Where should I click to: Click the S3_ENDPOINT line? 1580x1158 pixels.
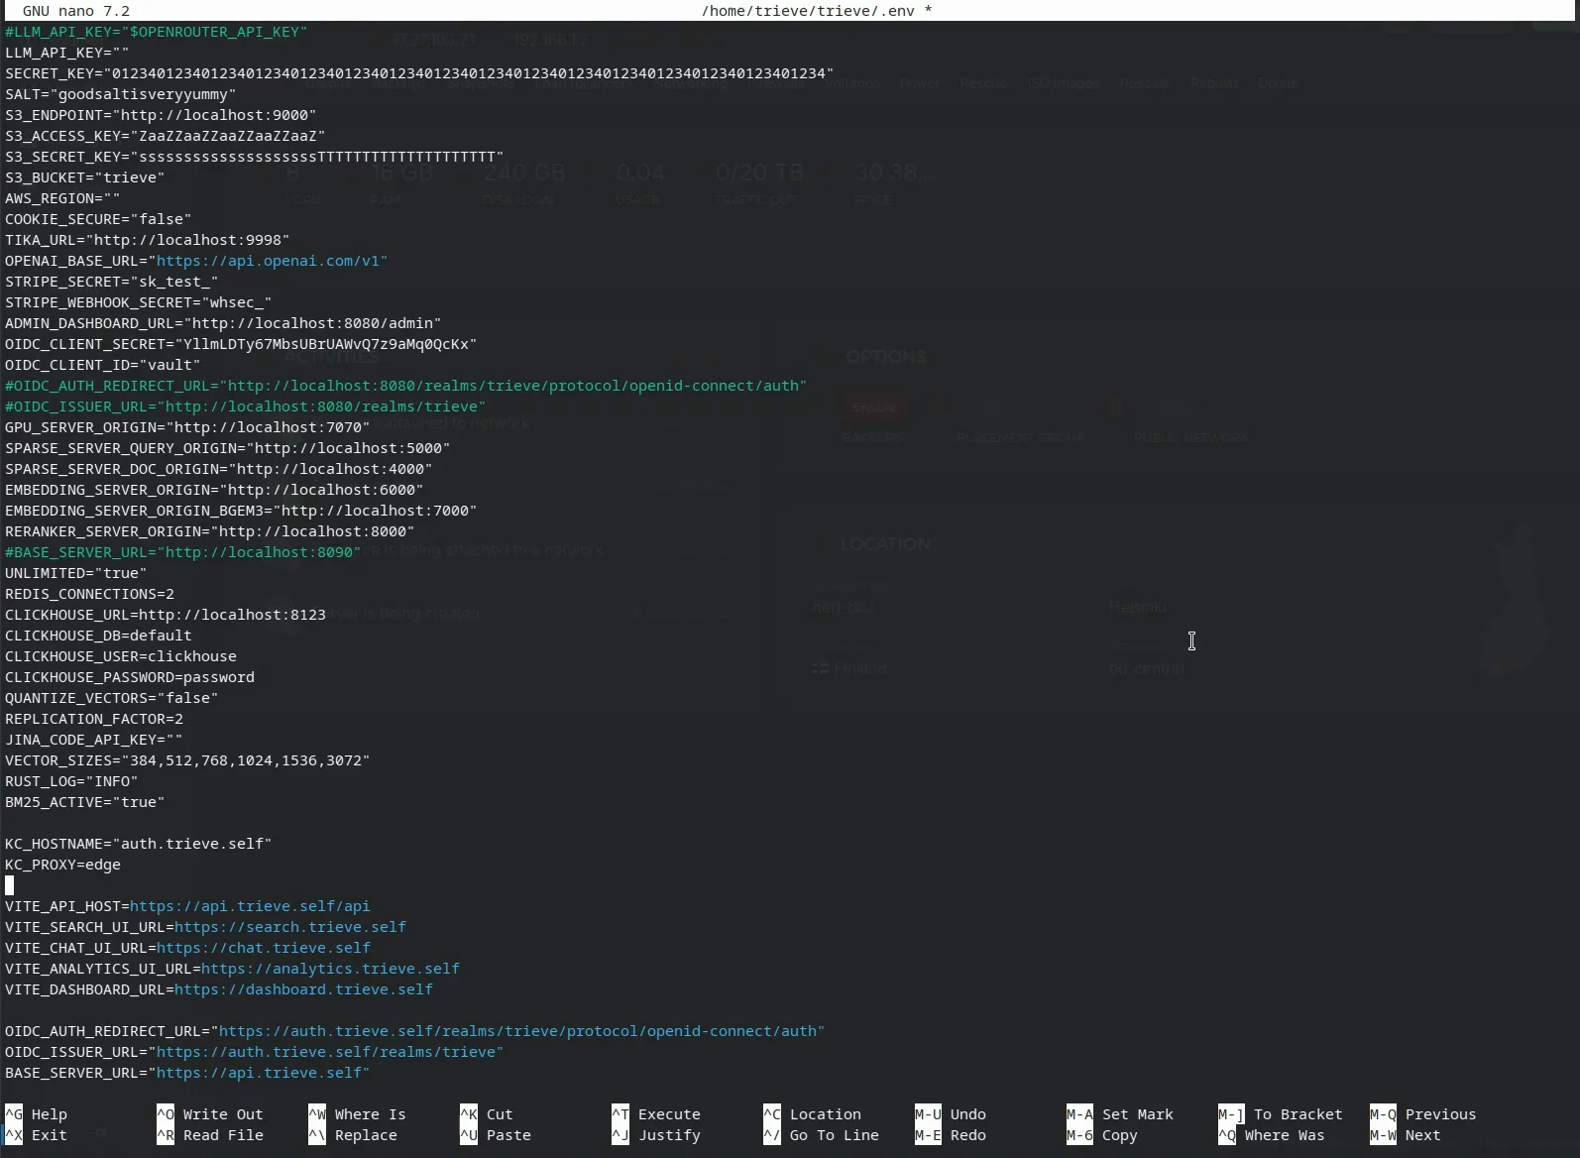(161, 115)
